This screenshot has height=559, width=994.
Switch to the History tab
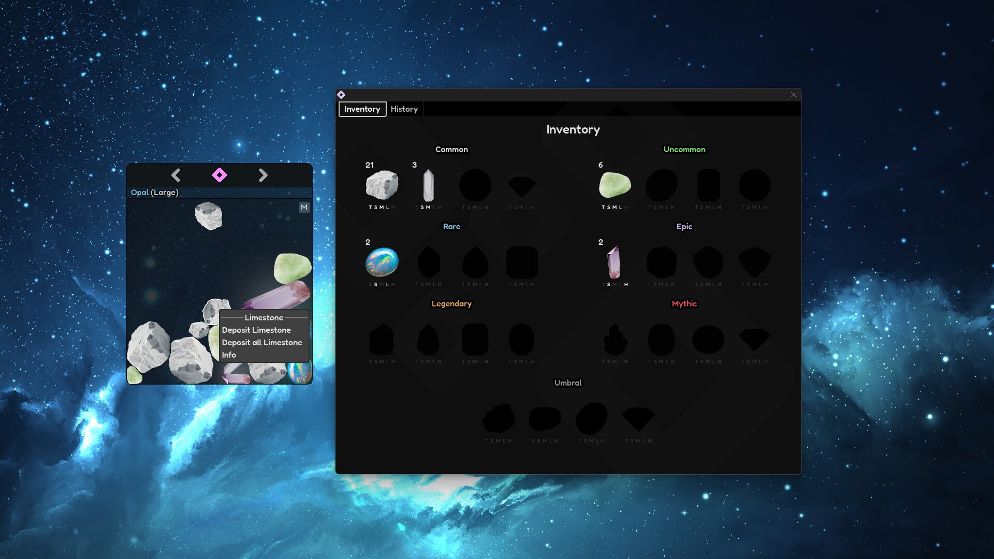tap(404, 109)
